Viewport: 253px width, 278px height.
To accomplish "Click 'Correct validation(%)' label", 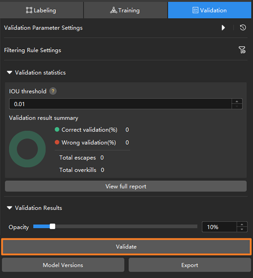I will coord(90,129).
